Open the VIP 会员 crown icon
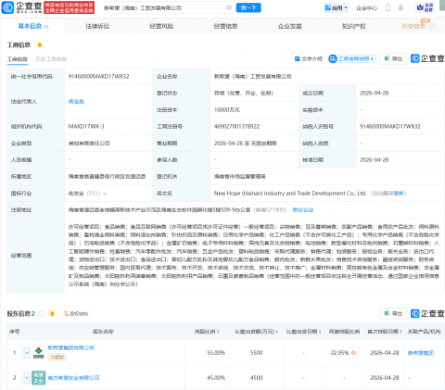 425,7
